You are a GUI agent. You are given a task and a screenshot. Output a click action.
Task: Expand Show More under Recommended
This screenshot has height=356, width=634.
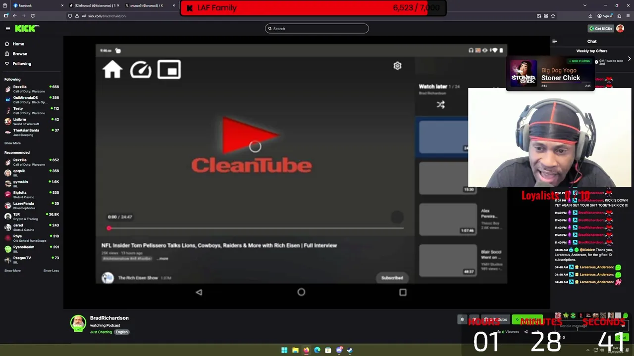(12, 271)
